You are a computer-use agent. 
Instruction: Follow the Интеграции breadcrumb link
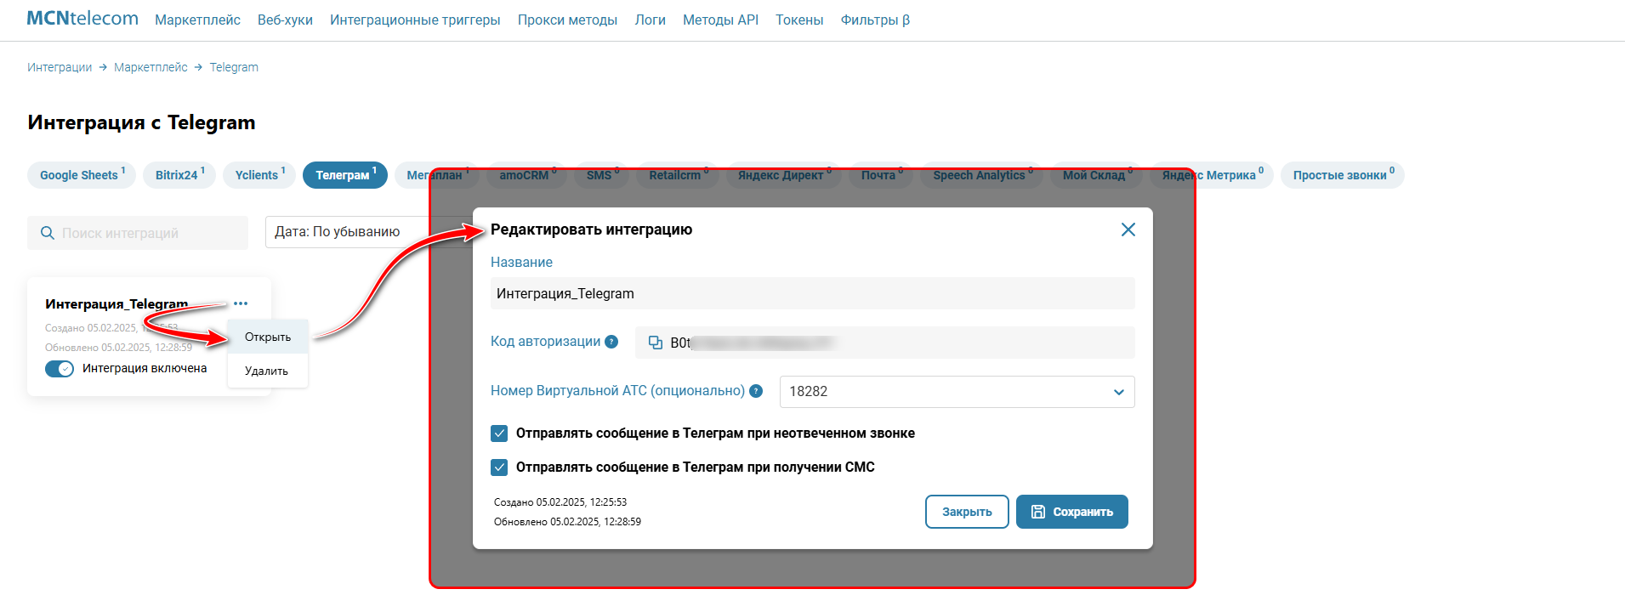(x=60, y=67)
